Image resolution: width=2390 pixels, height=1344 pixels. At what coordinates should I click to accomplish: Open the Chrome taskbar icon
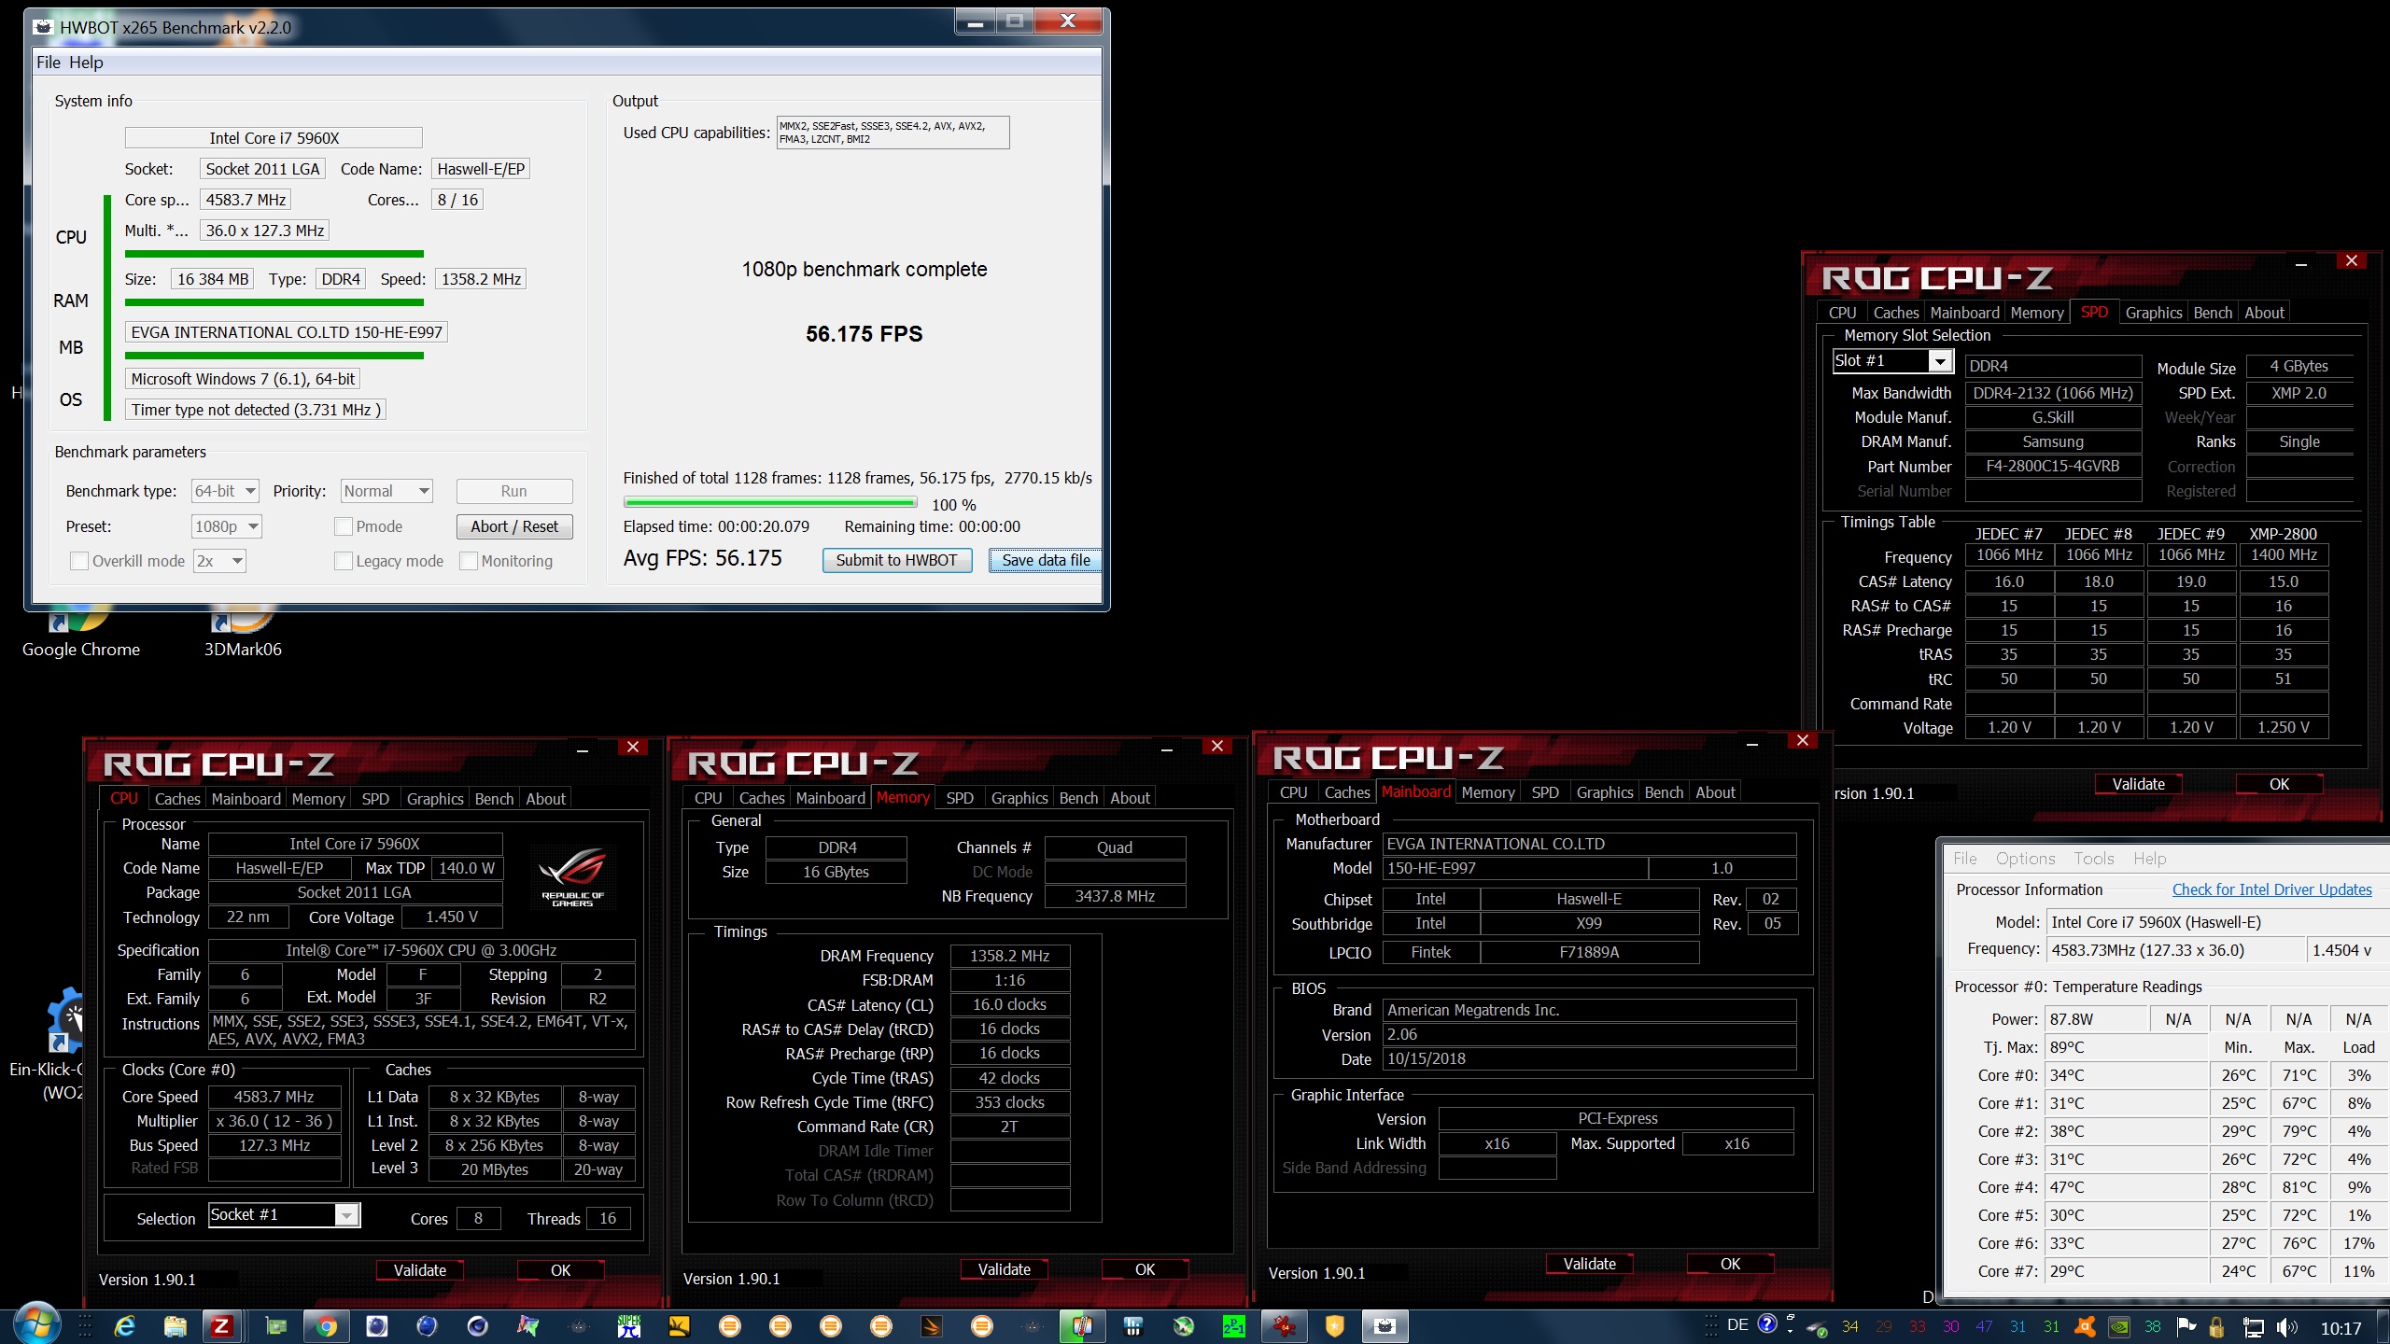326,1325
